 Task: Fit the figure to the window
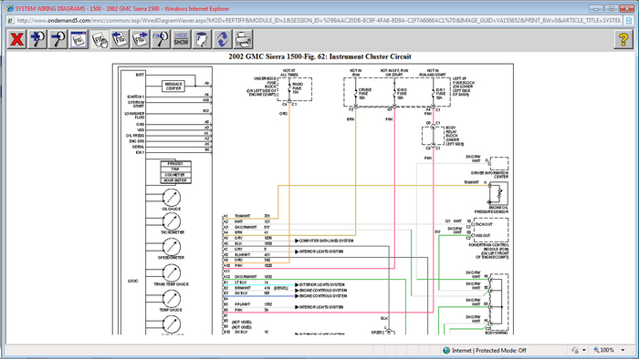click(79, 39)
